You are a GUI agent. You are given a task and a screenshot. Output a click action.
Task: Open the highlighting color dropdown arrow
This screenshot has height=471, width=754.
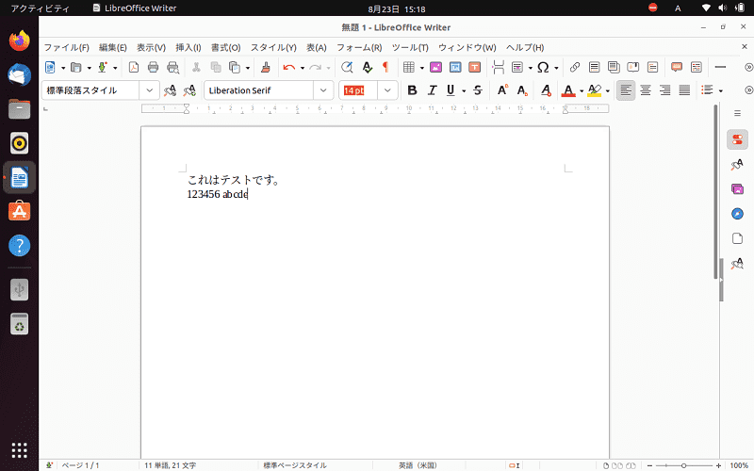[608, 90]
